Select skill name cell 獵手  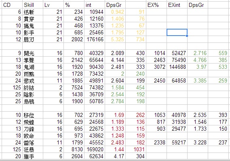click(33, 156)
